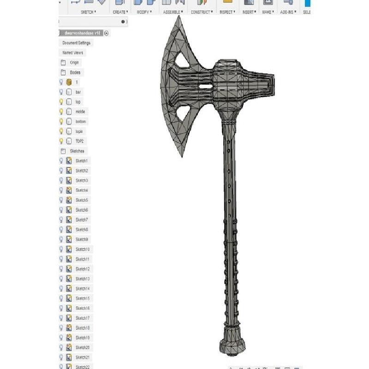This screenshot has height=369, width=369.
Task: Select the dwarvenhandaxe v18 root component
Action: pyautogui.click(x=82, y=33)
